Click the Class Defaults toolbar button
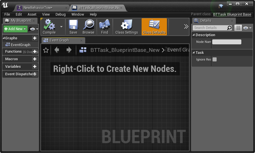255x153 pixels. [154, 27]
